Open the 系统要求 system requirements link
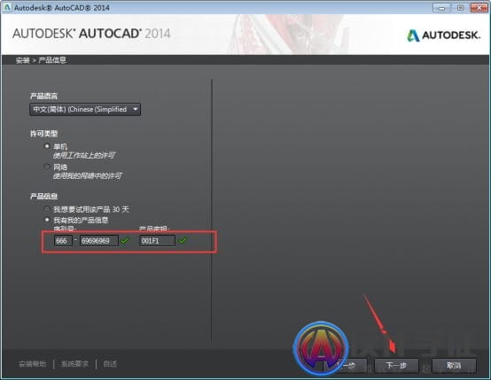 pyautogui.click(x=74, y=364)
